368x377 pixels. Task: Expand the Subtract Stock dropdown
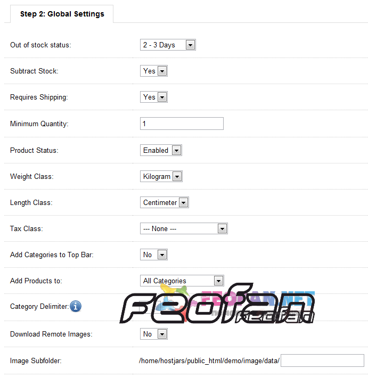pos(154,71)
